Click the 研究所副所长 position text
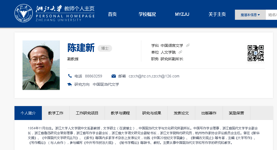This screenshot has width=277, height=150. coord(172,59)
